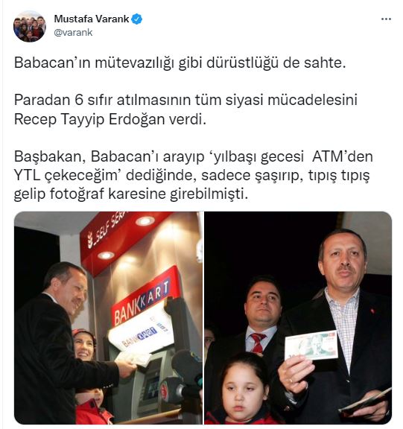Click the first tweet line about Babacan

180,63
